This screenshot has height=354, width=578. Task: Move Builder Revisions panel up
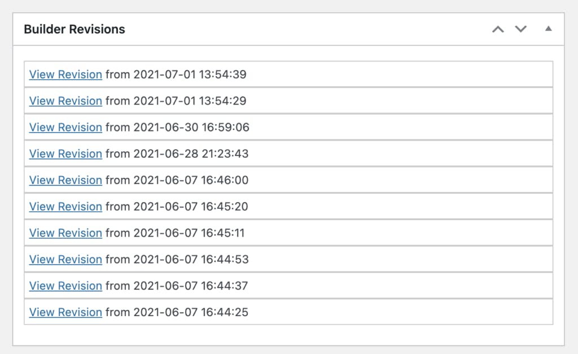tap(497, 29)
